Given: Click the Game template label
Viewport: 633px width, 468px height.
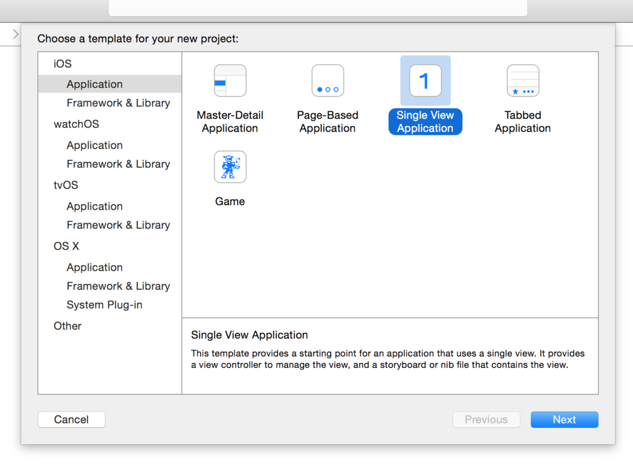Looking at the screenshot, I should (x=230, y=202).
